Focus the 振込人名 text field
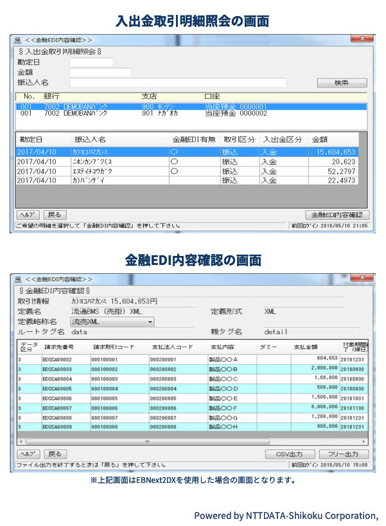This screenshot has height=526, width=386. point(178,82)
